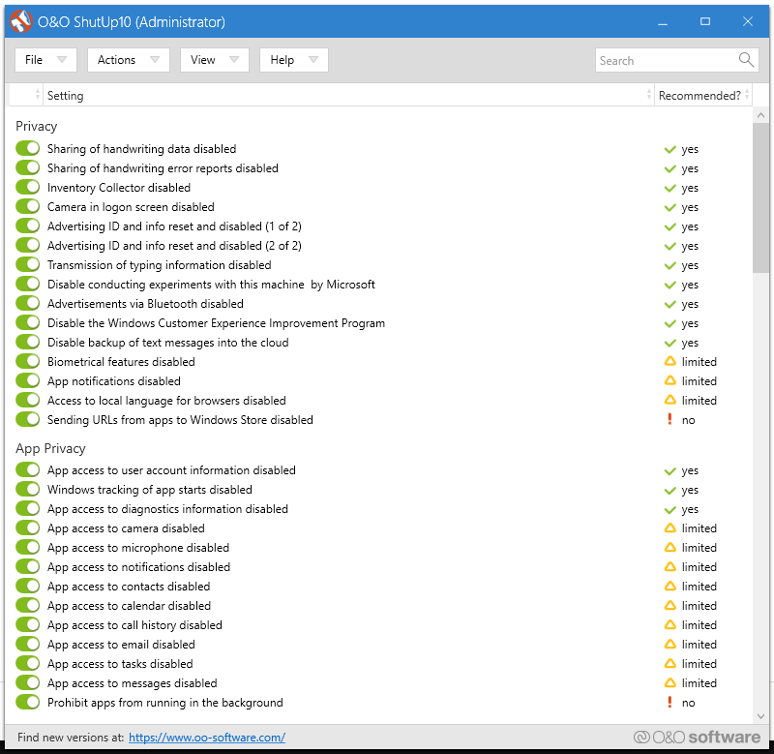
Task: Open the File dropdown menu
Action: (x=45, y=60)
